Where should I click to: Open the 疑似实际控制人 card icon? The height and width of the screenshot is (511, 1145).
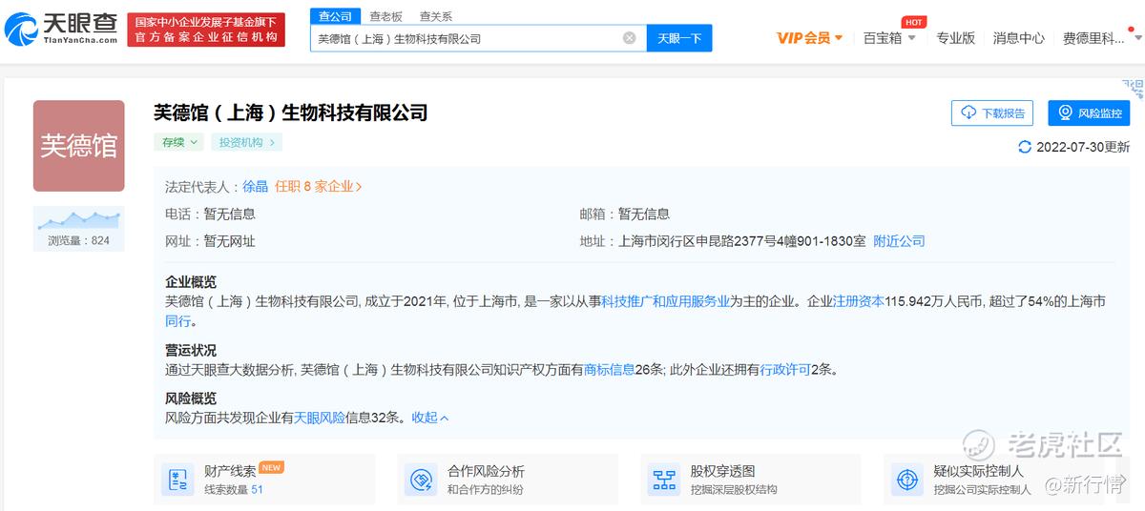pyautogui.click(x=907, y=480)
